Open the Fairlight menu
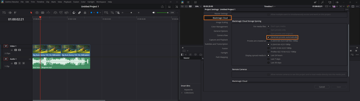This screenshot has width=360, height=101. (91, 2)
